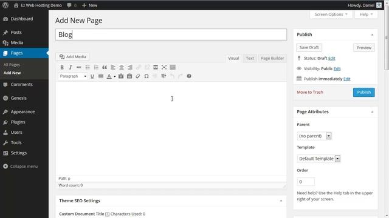Insert a special character (Omega icon)
Image resolution: width=389 pixels, height=218 pixels.
point(146,76)
